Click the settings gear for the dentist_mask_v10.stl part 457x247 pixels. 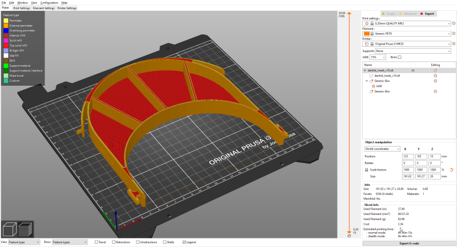pos(435,75)
